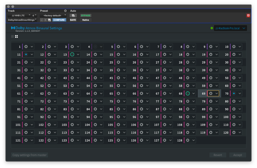
Task: Click the Version: 1.1.0_5844647 text
Action: pyautogui.click(x=28, y=31)
